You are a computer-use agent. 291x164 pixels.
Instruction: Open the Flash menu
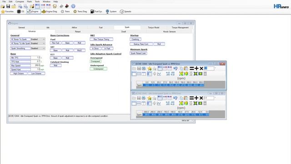29,1
